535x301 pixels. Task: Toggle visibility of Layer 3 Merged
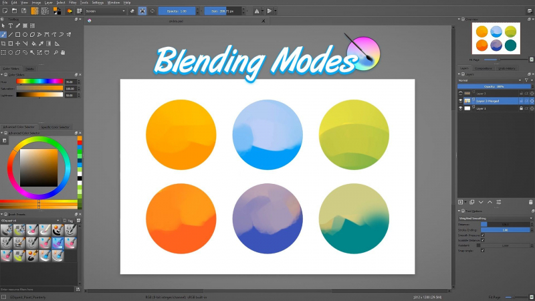[461, 101]
